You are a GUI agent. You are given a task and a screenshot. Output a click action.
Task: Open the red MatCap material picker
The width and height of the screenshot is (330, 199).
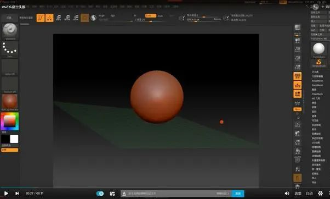click(x=10, y=102)
